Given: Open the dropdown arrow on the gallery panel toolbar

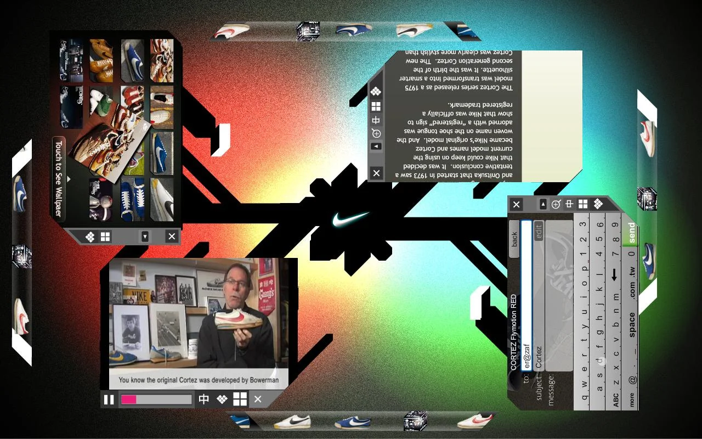Looking at the screenshot, I should pyautogui.click(x=145, y=237).
